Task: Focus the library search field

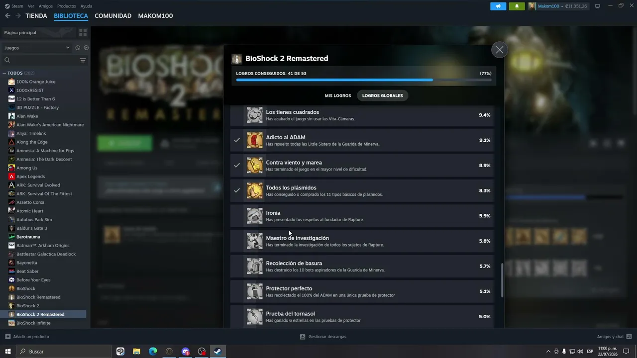Action: 40,60
